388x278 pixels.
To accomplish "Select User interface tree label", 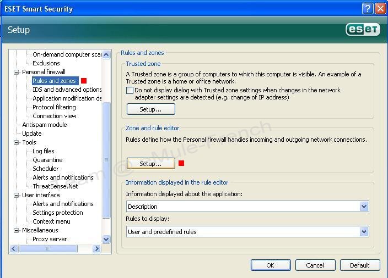I will (x=41, y=195).
